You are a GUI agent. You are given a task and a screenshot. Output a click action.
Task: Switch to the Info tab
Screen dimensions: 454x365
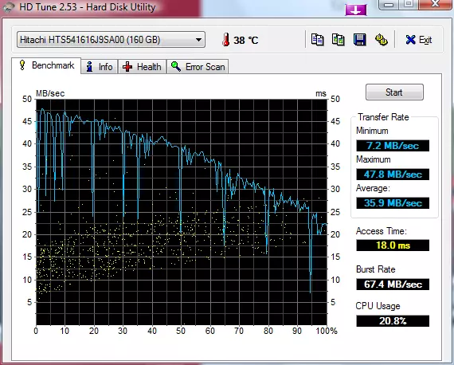coord(100,67)
